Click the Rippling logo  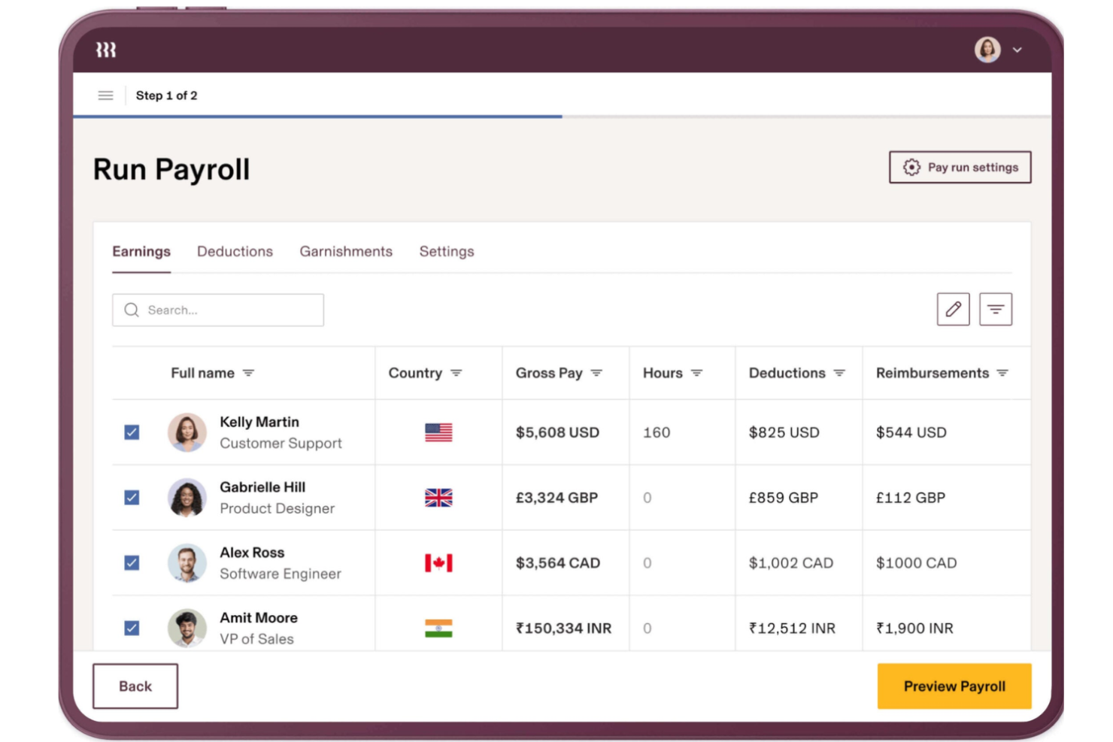point(106,50)
